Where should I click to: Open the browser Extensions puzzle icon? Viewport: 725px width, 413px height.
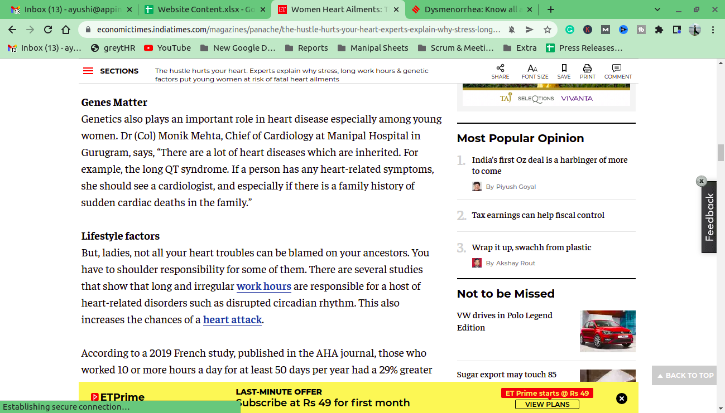659,30
